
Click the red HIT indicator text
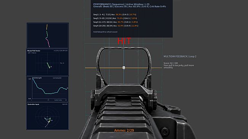point(124,41)
